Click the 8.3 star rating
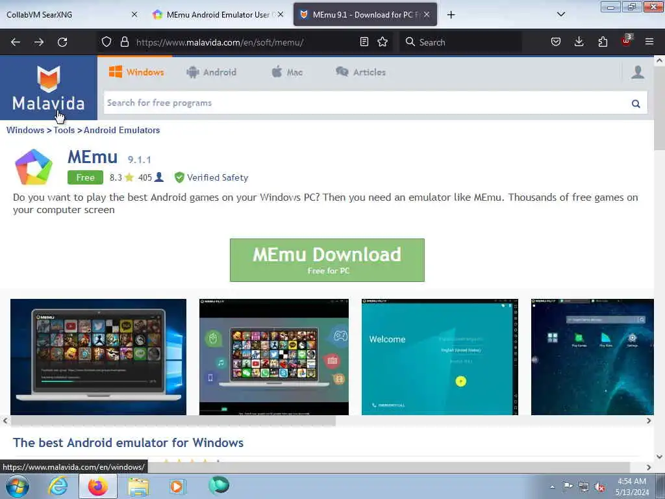Image resolution: width=665 pixels, height=499 pixels. click(x=121, y=177)
